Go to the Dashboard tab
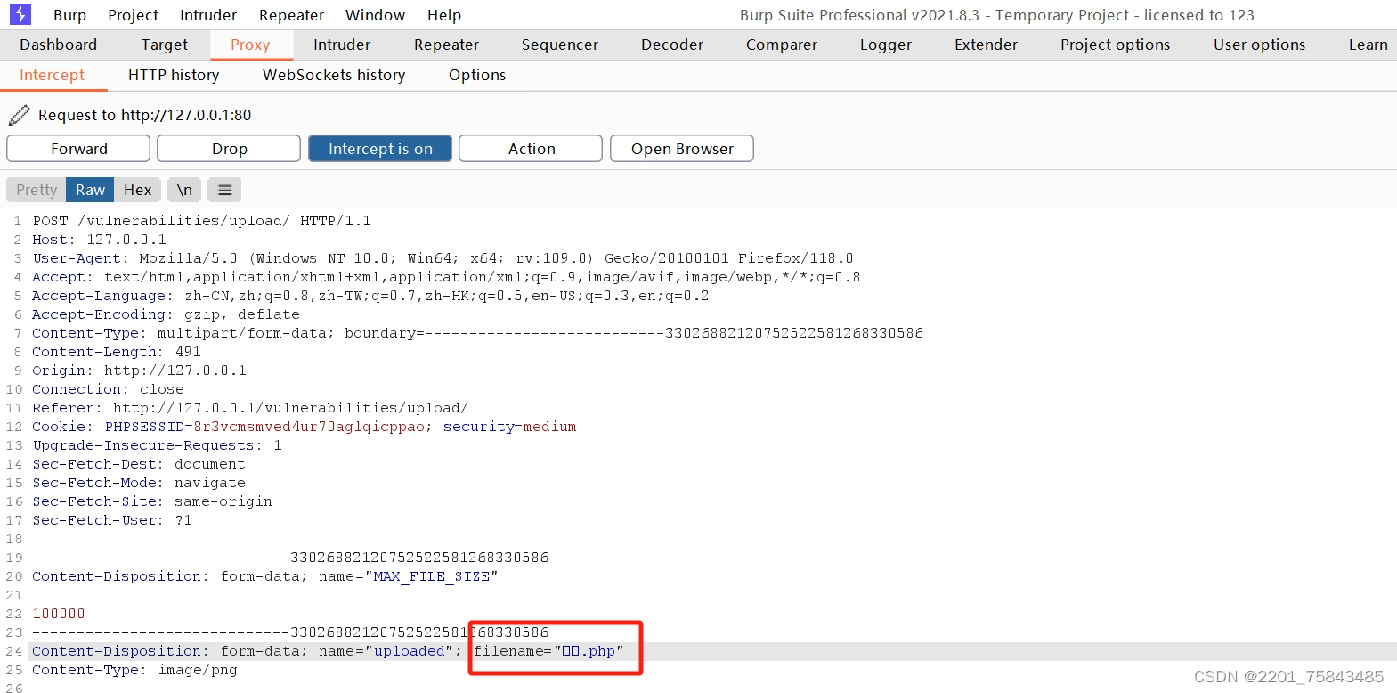 (58, 45)
